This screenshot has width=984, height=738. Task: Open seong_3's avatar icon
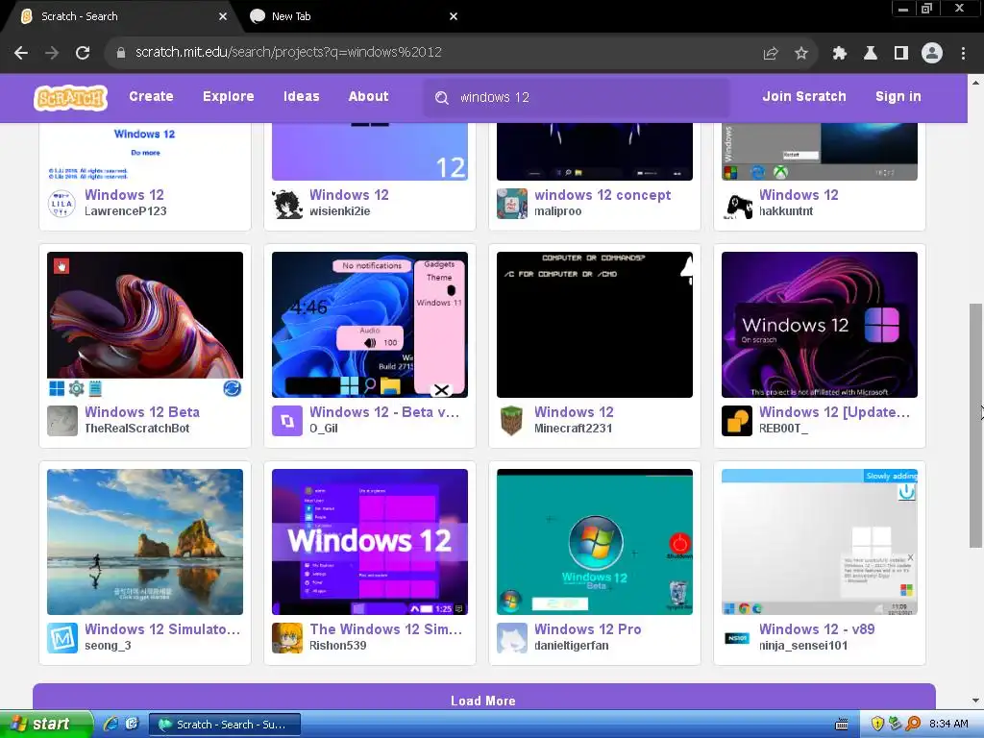[62, 638]
